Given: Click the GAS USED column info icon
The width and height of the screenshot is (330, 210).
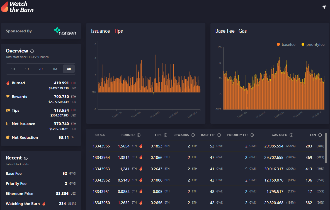Looking at the screenshot, I should [292, 135].
